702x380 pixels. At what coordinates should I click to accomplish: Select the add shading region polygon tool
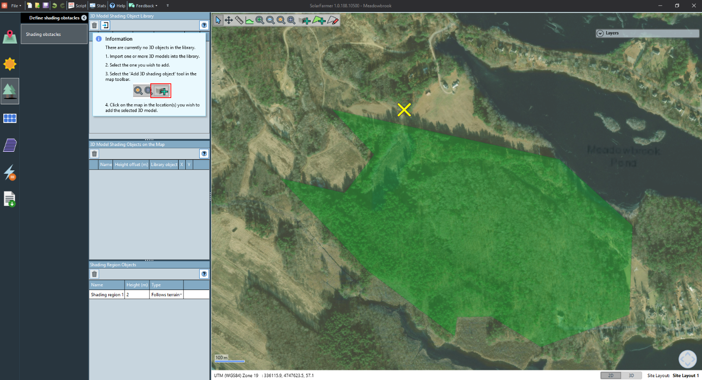[x=319, y=20]
